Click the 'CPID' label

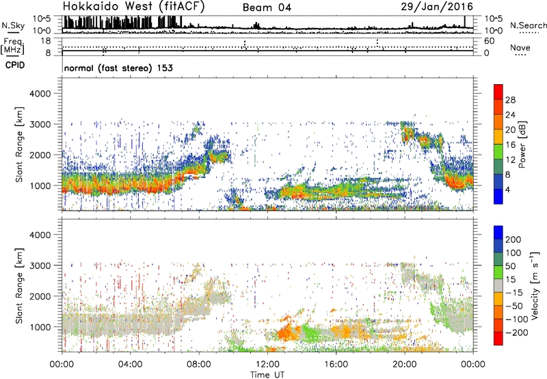[15, 65]
